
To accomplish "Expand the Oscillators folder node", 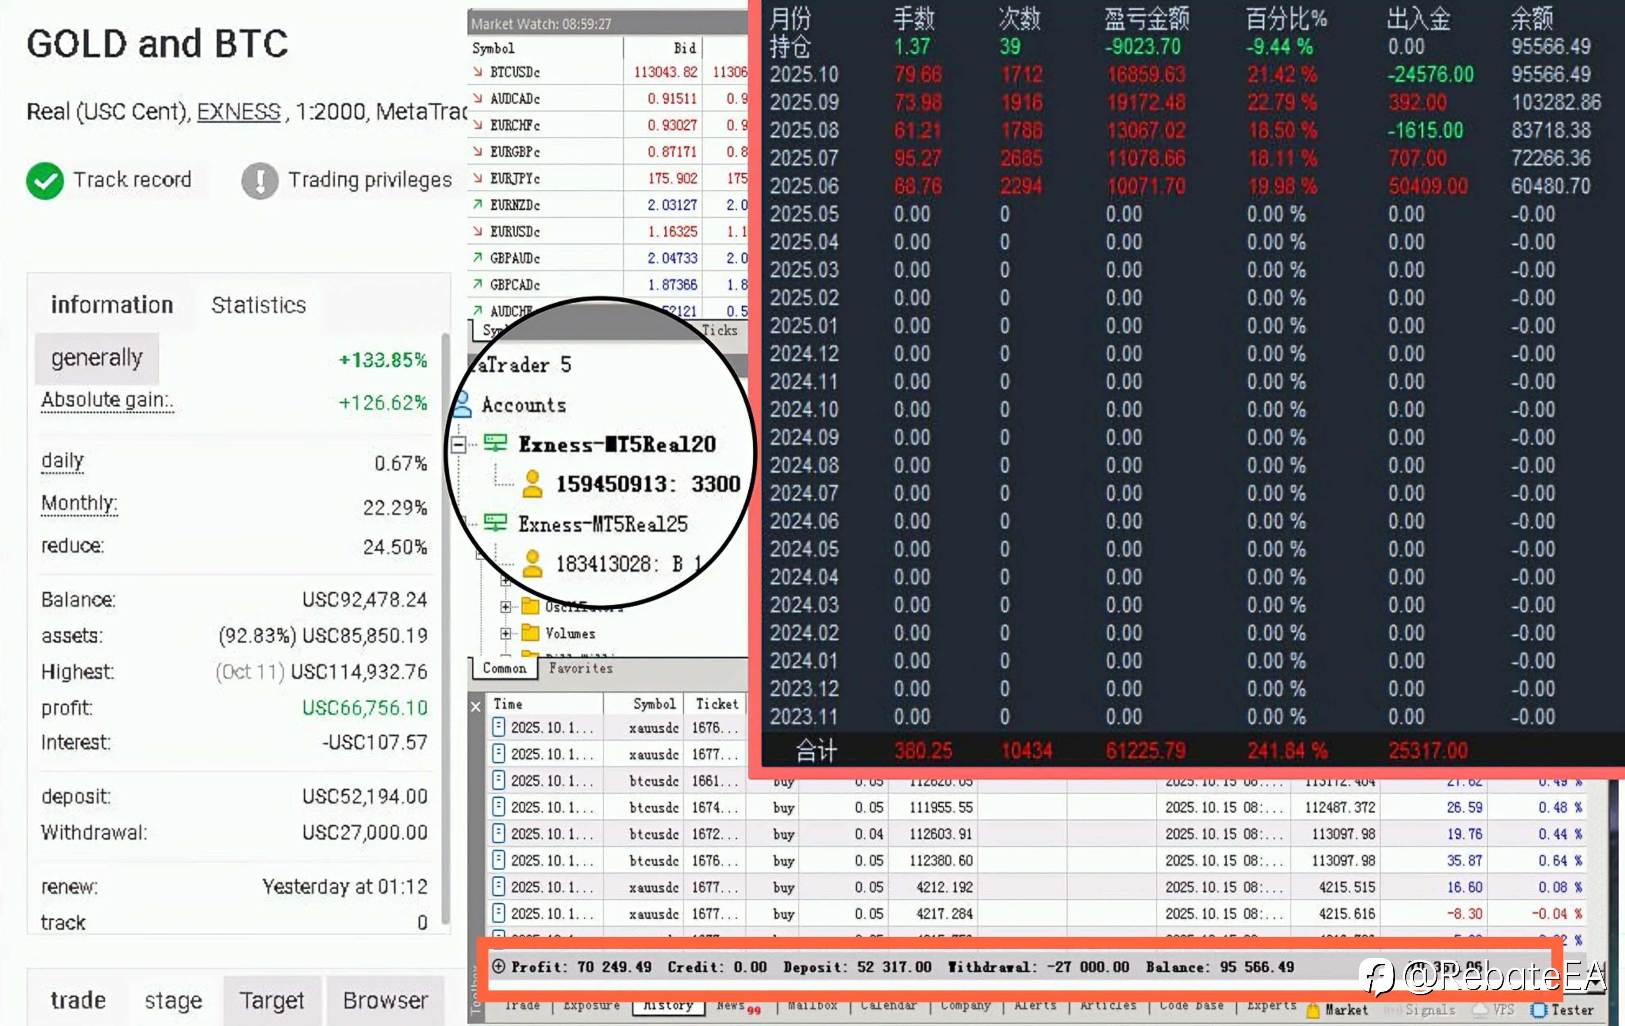I will point(505,607).
